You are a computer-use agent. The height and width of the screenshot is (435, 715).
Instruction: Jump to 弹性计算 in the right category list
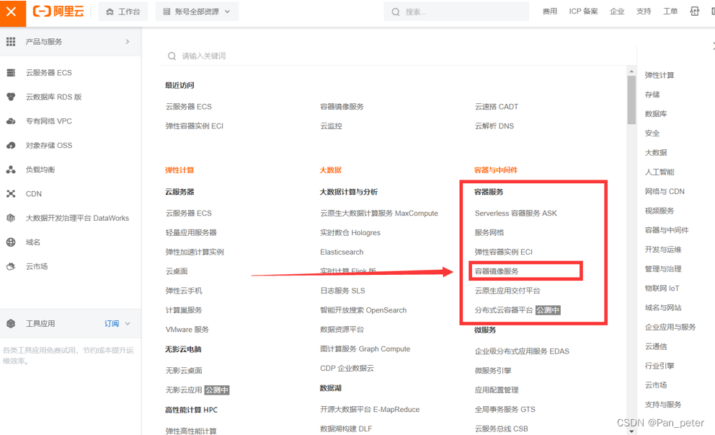(660, 75)
